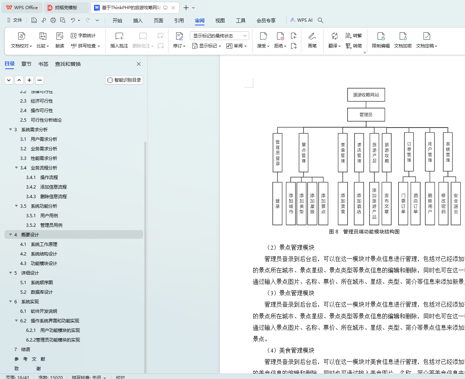Switch to the 书签 navigation tab
The image size is (465, 379).
[x=43, y=64]
